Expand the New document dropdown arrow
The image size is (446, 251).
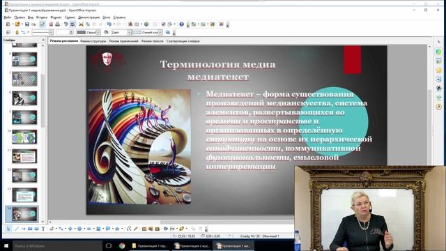coord(13,24)
